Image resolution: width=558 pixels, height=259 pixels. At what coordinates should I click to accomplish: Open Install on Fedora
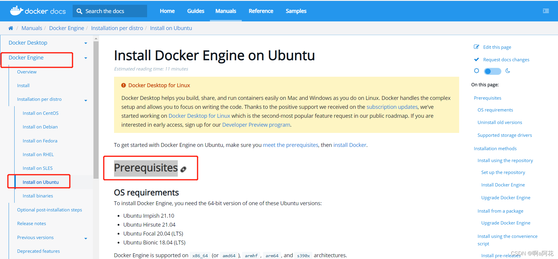click(40, 141)
